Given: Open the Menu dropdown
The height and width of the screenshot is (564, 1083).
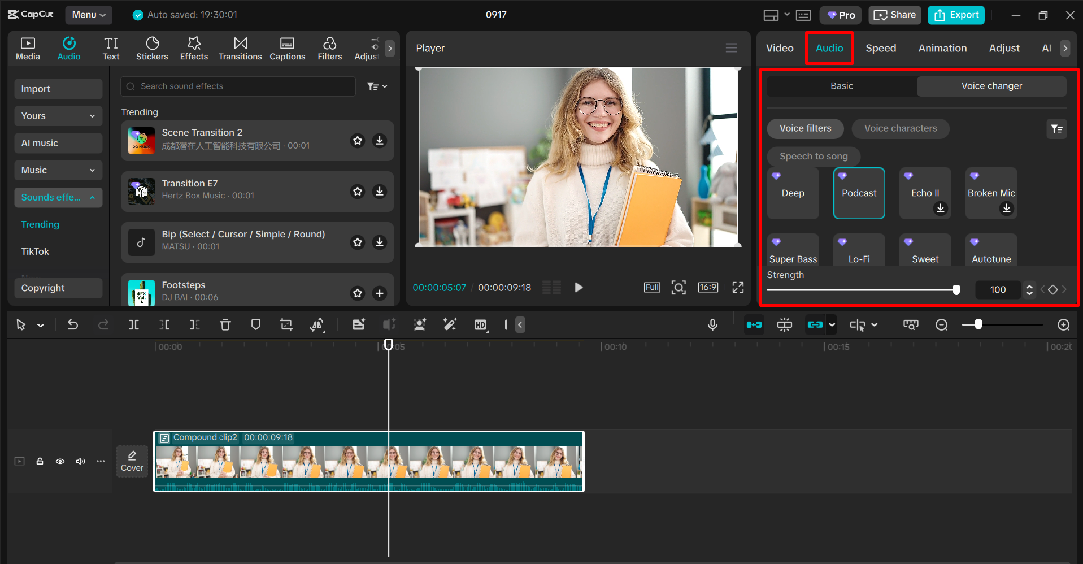Looking at the screenshot, I should pos(88,15).
